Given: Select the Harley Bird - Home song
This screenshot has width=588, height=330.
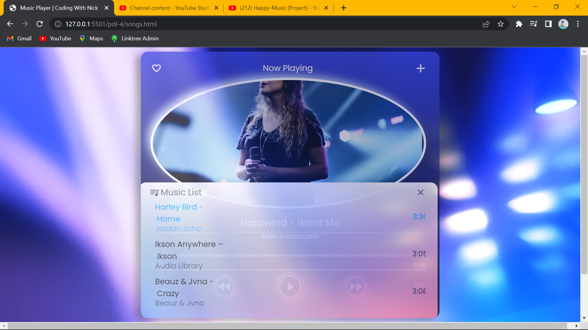Looking at the screenshot, I should tap(179, 213).
